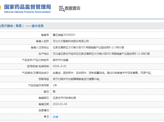Click the 备案号 row label

pos(45,35)
